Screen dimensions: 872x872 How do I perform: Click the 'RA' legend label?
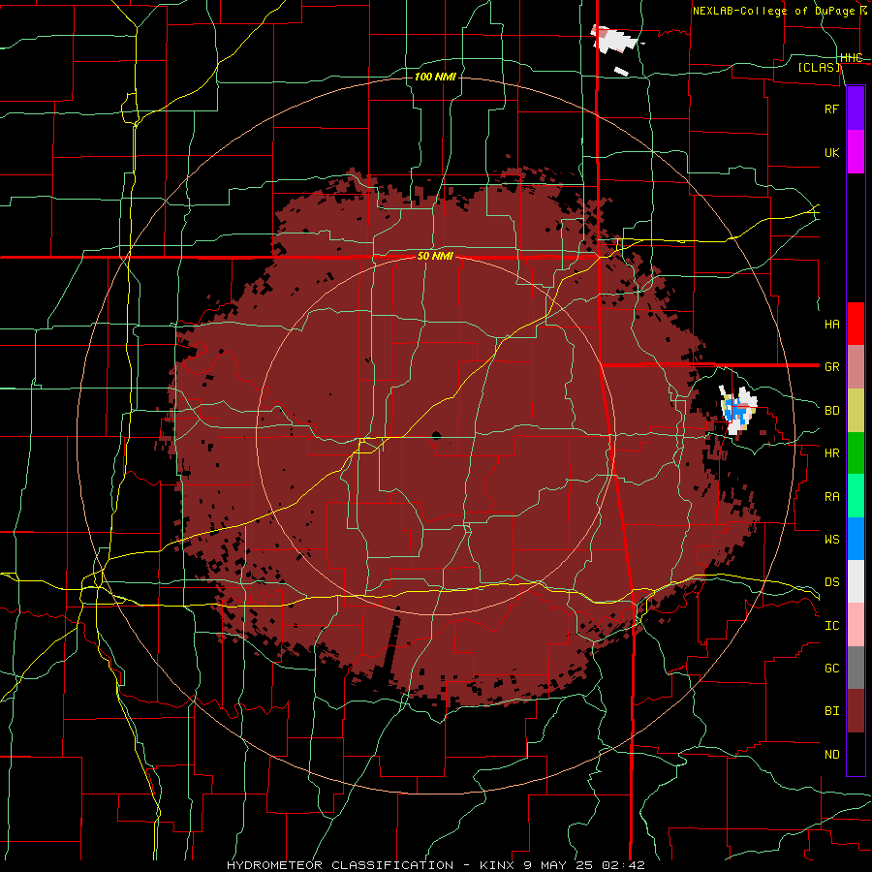click(831, 497)
